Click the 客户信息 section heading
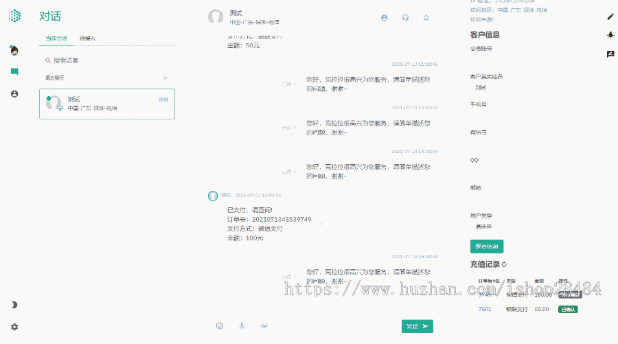Screen dimensions: 618x344 [x=485, y=35]
